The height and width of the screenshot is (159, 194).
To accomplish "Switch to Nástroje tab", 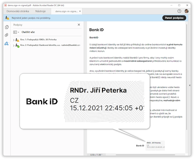I will [40, 11].
